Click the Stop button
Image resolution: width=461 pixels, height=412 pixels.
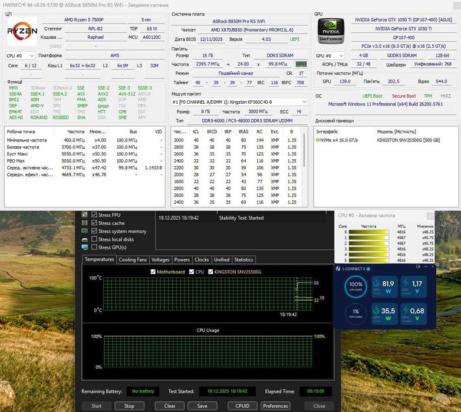pos(129,406)
